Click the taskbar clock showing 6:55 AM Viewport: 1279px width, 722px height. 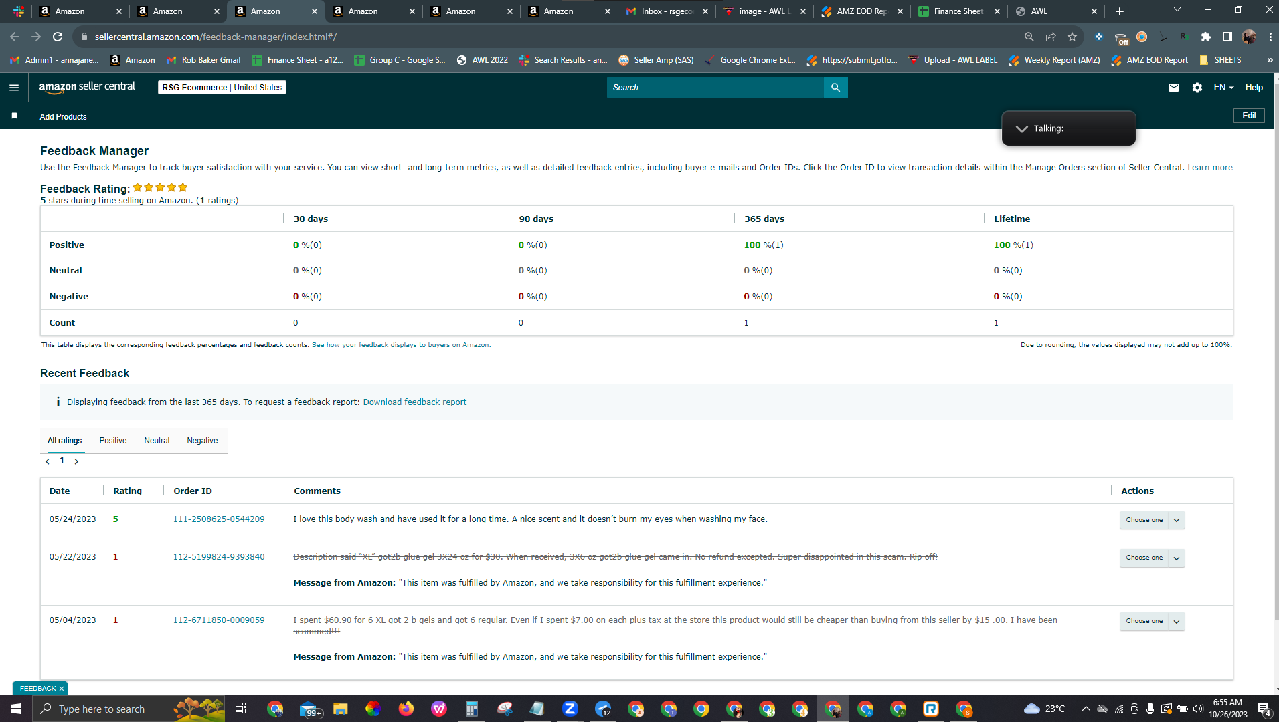1227,709
